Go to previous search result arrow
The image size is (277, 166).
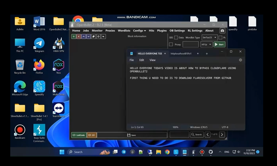pyautogui.click(x=207, y=134)
